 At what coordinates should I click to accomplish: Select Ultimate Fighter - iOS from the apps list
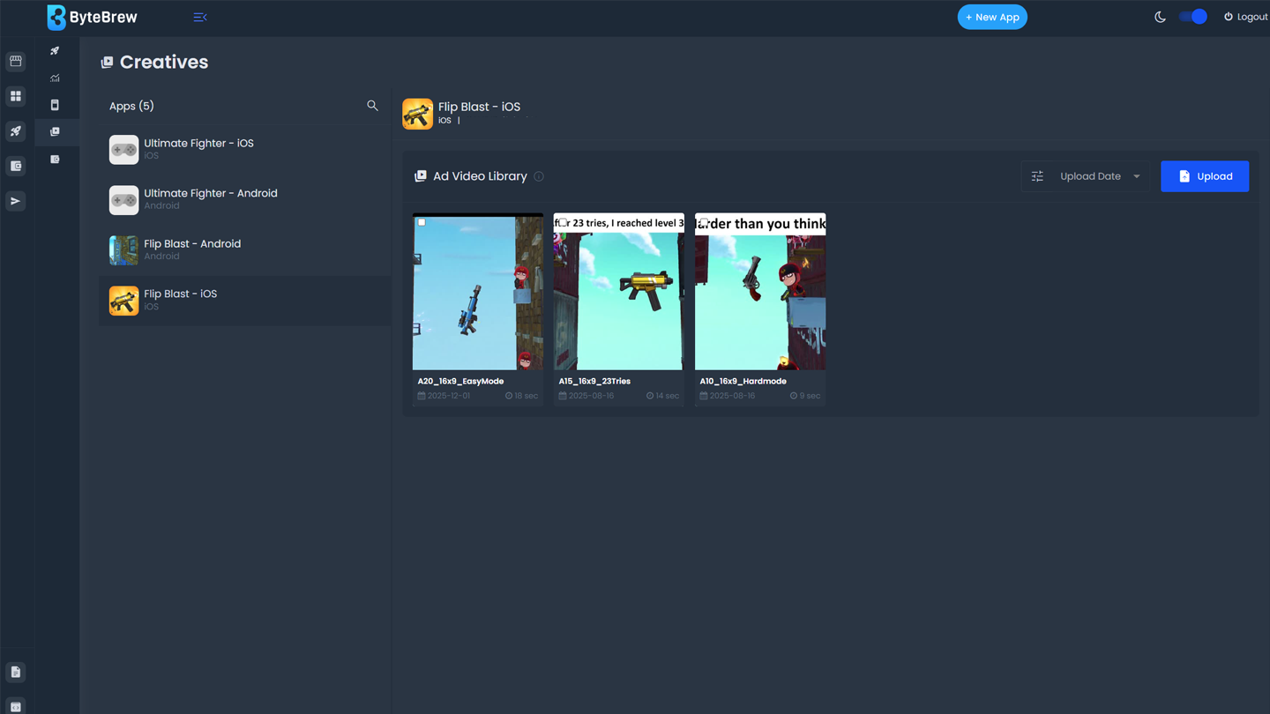[198, 149]
